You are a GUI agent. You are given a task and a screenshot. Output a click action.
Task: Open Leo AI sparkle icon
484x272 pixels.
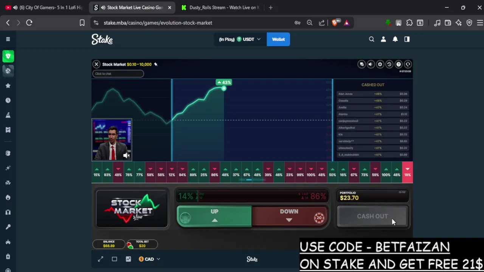(458, 23)
